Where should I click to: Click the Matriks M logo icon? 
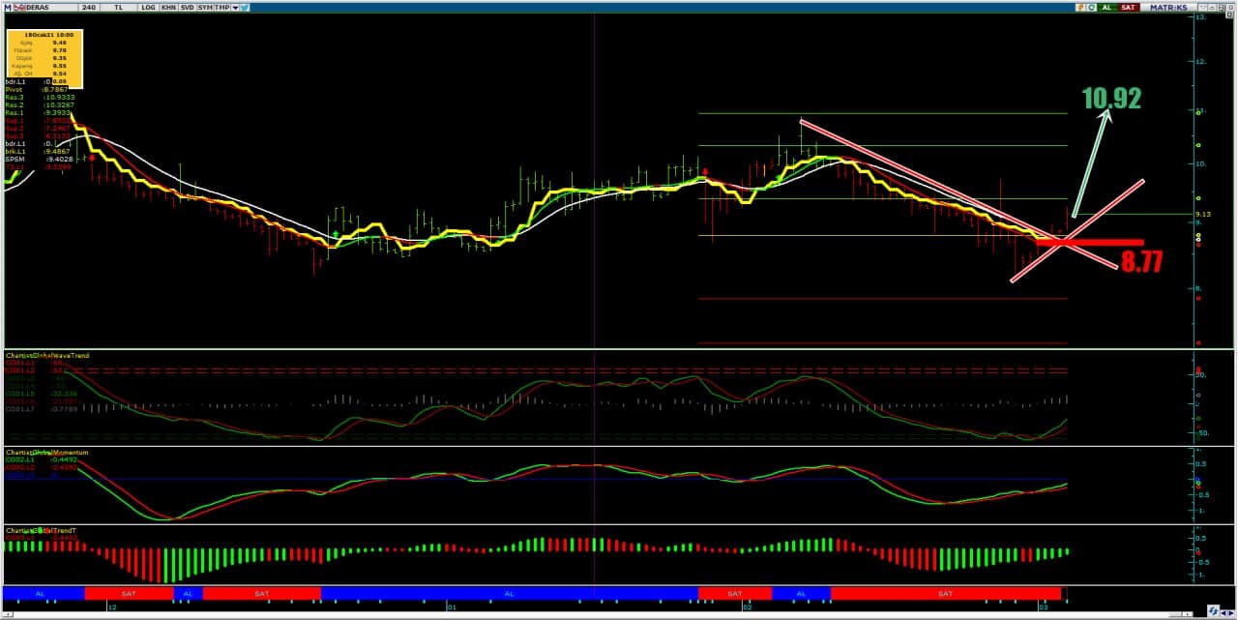[x=7, y=6]
